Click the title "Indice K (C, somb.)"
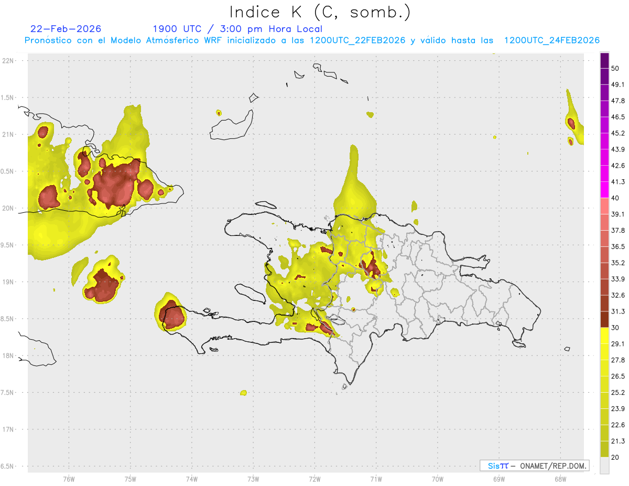The image size is (629, 486). 320,12
